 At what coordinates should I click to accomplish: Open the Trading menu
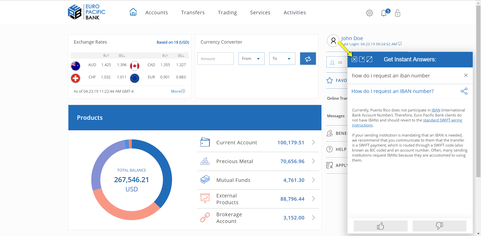tap(227, 13)
